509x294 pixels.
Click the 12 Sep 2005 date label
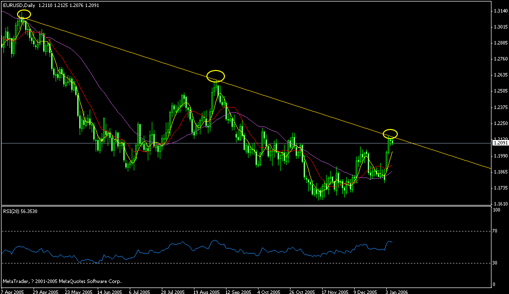tap(238, 291)
